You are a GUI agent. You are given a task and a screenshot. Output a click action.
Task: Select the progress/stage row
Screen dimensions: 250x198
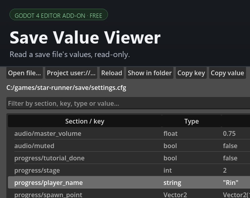coord(129,170)
